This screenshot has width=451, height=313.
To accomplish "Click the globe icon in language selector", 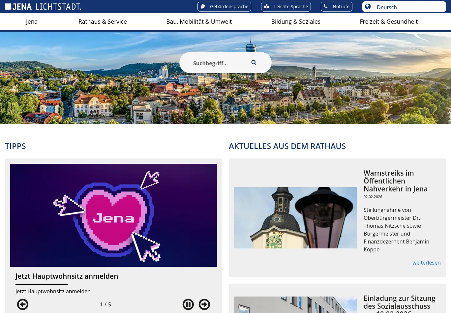I will tap(368, 7).
